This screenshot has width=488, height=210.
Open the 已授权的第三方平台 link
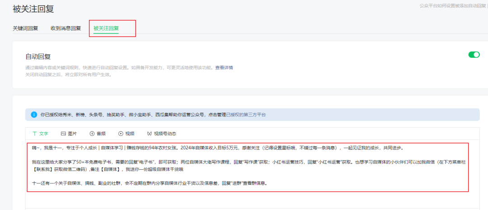(x=246, y=115)
